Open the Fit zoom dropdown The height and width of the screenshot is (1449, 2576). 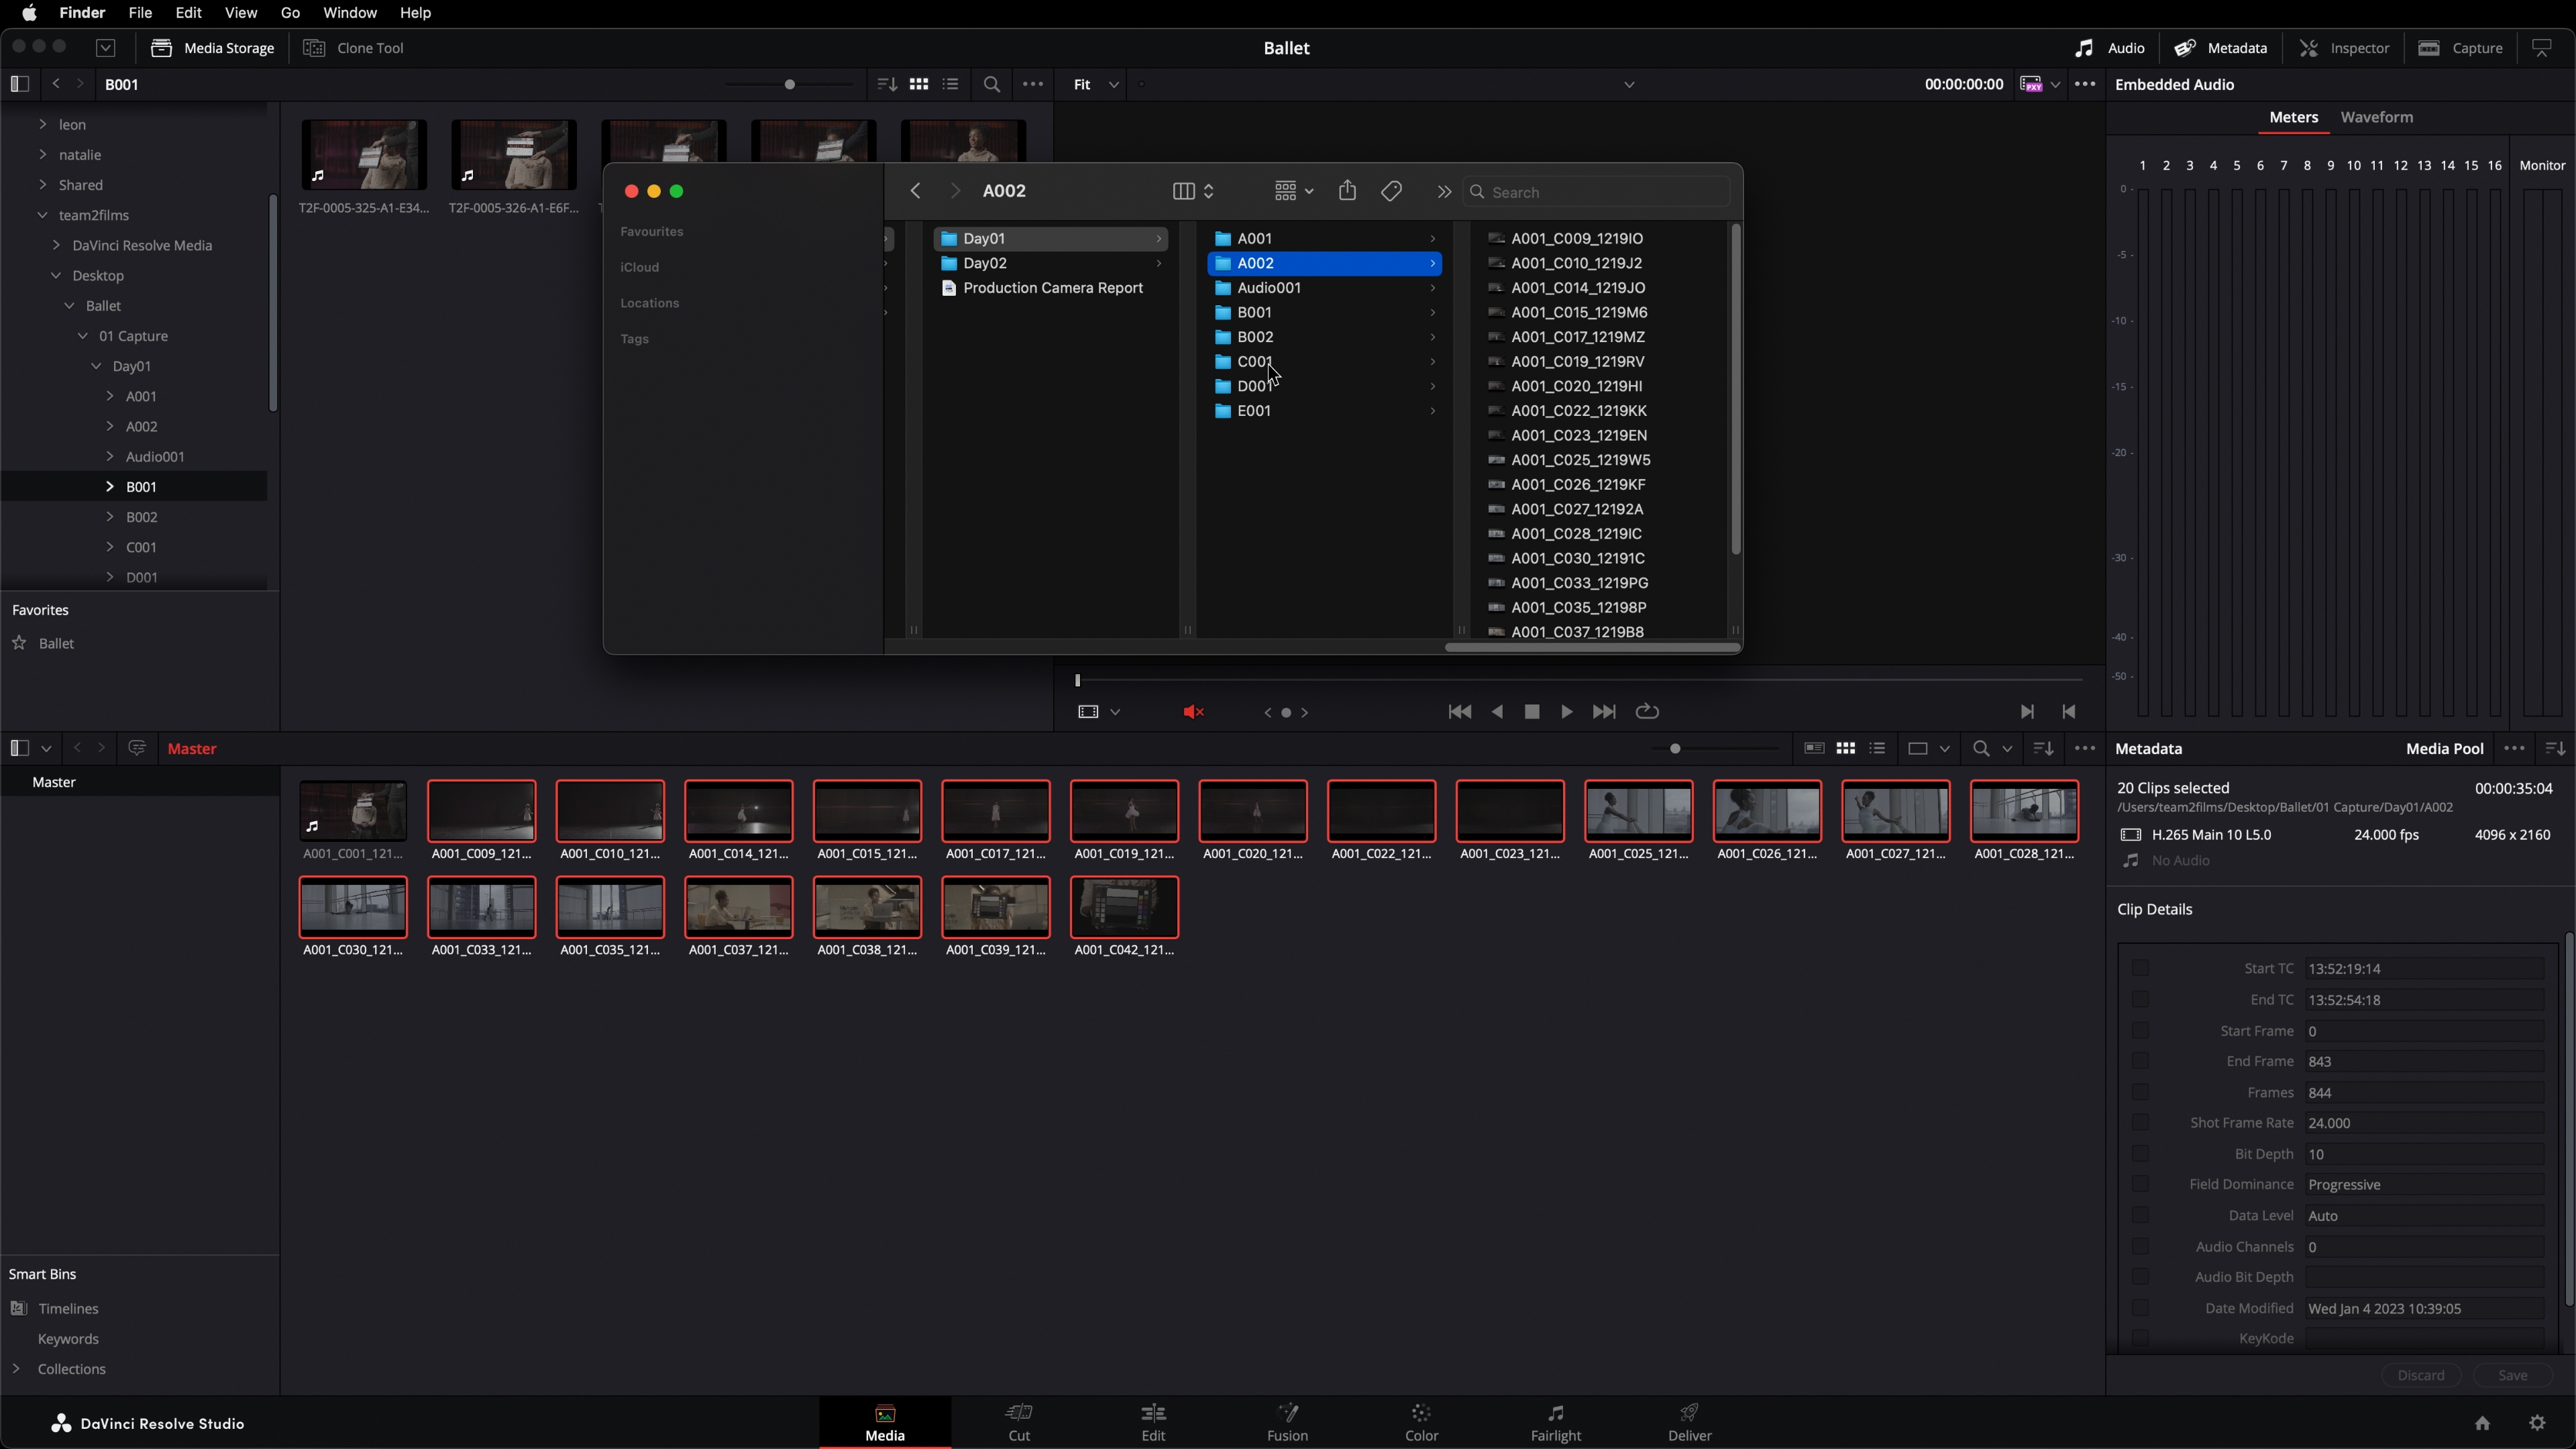pyautogui.click(x=1095, y=85)
